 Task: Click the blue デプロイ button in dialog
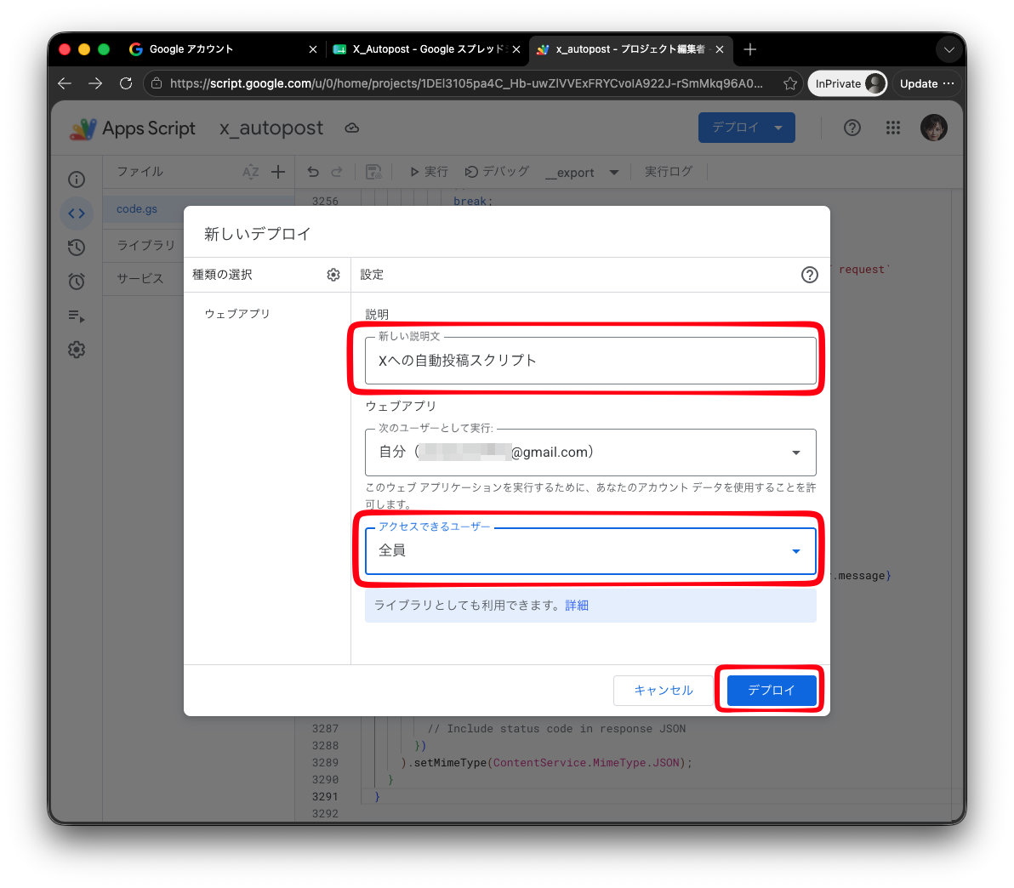771,690
